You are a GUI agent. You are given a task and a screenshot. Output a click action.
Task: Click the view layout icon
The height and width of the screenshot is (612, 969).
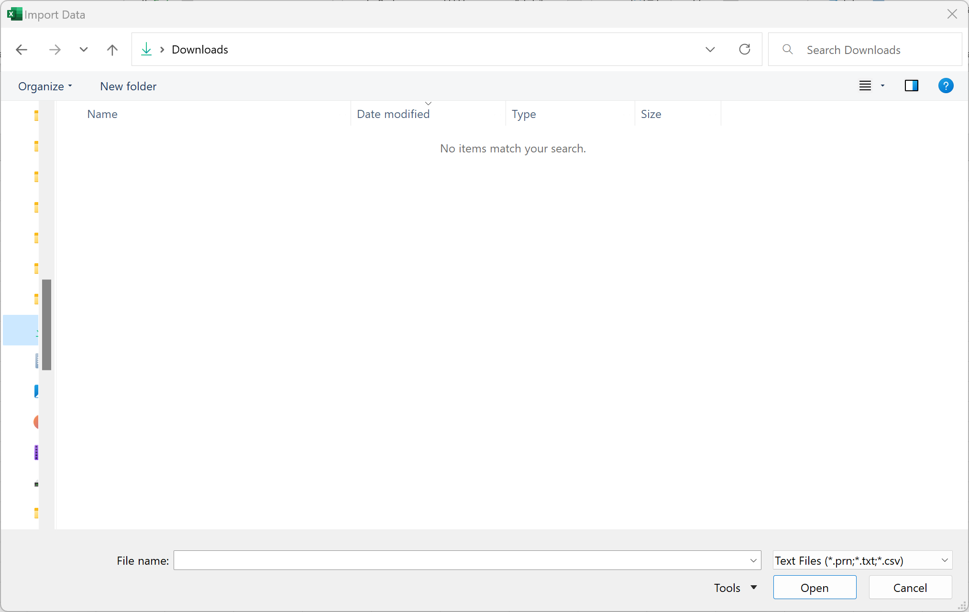865,86
